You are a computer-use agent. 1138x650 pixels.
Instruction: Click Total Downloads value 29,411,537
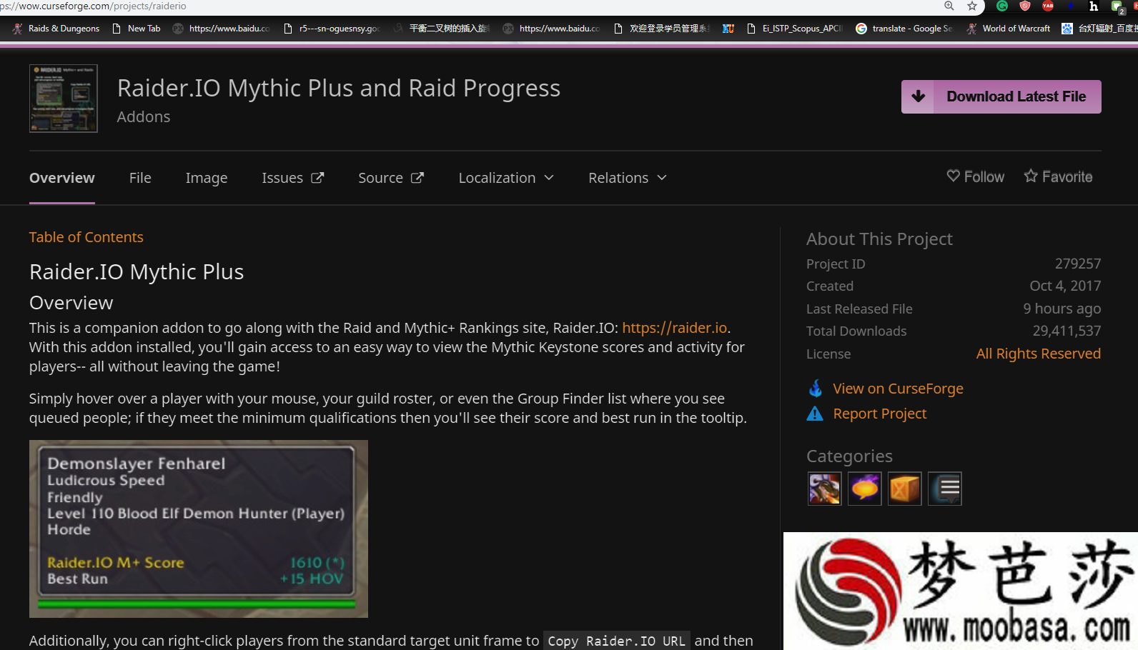coord(1067,331)
